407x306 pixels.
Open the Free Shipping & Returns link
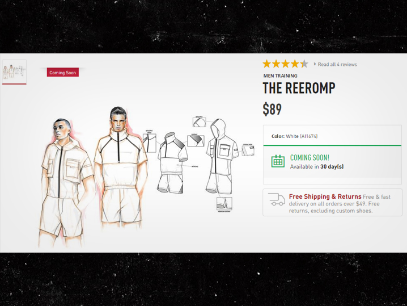click(325, 196)
